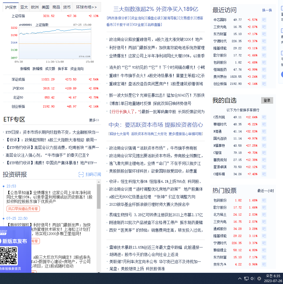This screenshot has height=284, width=283.
Task: Open the taskbar clock showing 2023-07-26
Action: coord(273,278)
